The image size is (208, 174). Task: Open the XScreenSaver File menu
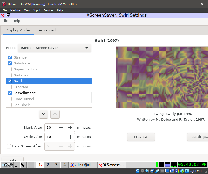pyautogui.click(x=5, y=21)
